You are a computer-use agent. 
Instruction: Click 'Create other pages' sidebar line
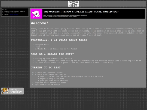coord(14,12)
